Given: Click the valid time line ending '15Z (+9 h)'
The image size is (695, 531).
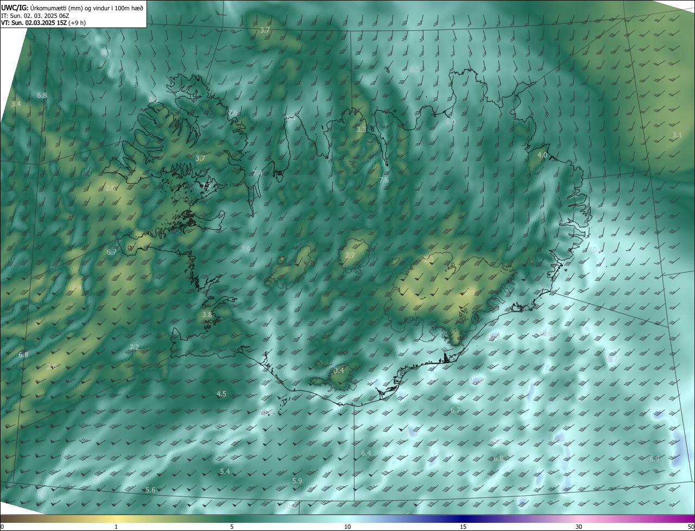Looking at the screenshot, I should pos(43,23).
